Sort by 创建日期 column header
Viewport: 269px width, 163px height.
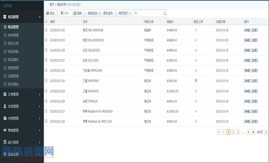(x=221, y=22)
